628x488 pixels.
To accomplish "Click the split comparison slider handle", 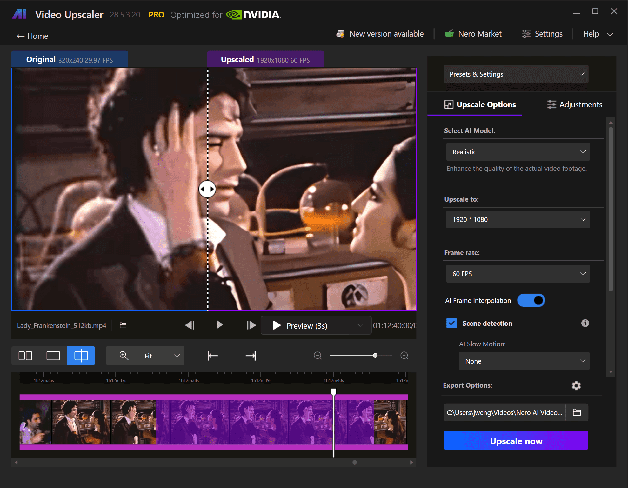I will 207,189.
